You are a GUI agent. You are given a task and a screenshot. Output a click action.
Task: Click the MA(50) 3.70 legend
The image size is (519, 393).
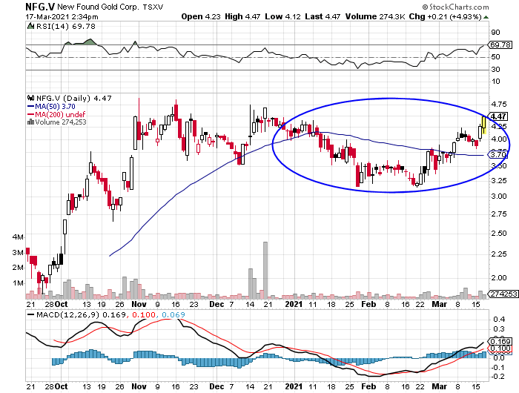[x=51, y=106]
